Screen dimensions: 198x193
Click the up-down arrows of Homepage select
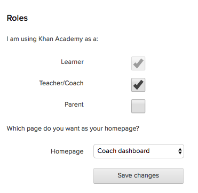coord(180,151)
